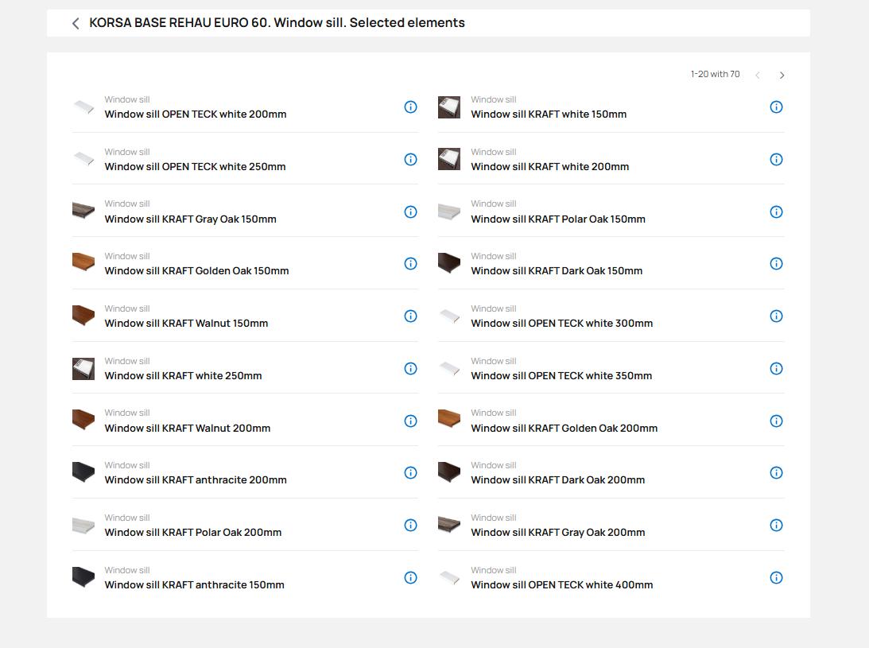The width and height of the screenshot is (869, 648).
Task: Select Window sill KRAFT Gray Oak 200mm
Action: coord(557,533)
